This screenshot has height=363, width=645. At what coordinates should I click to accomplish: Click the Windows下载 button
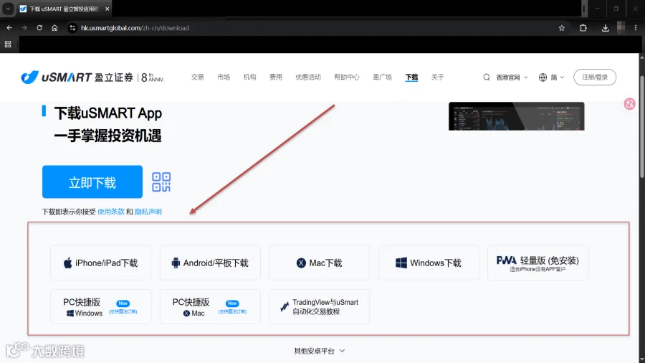(429, 263)
